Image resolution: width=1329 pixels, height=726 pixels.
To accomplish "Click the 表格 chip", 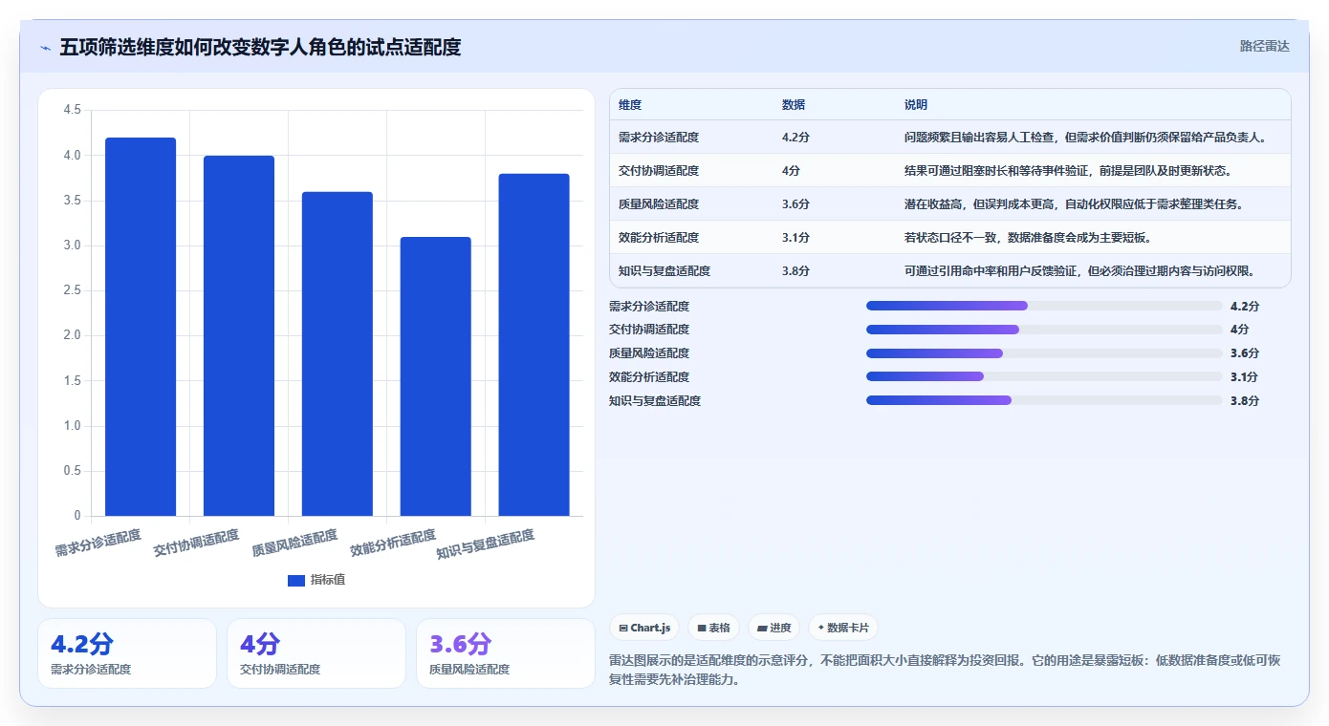I will coord(714,628).
